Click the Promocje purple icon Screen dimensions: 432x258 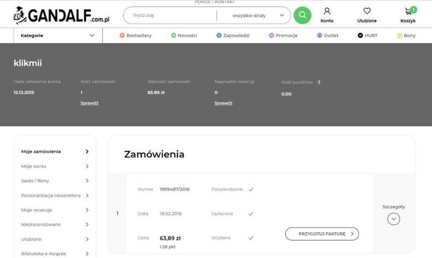pos(272,35)
